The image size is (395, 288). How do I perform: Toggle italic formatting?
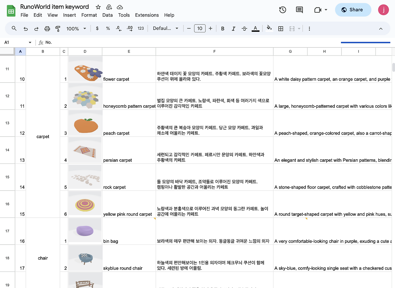[x=234, y=28]
